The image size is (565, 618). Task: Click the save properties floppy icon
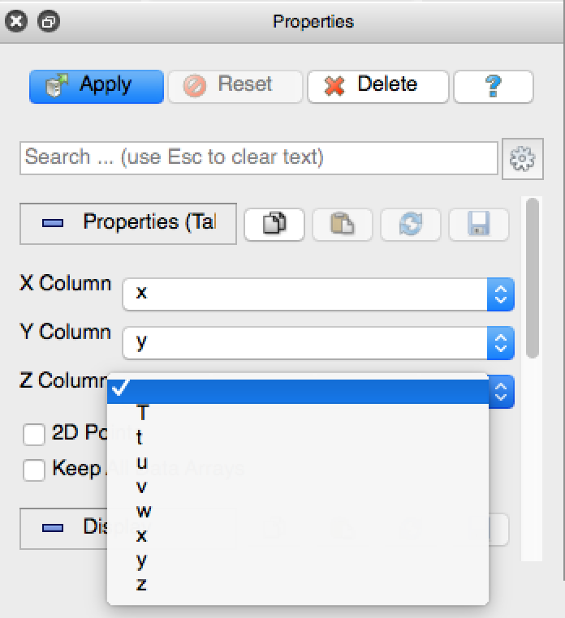[x=478, y=225]
